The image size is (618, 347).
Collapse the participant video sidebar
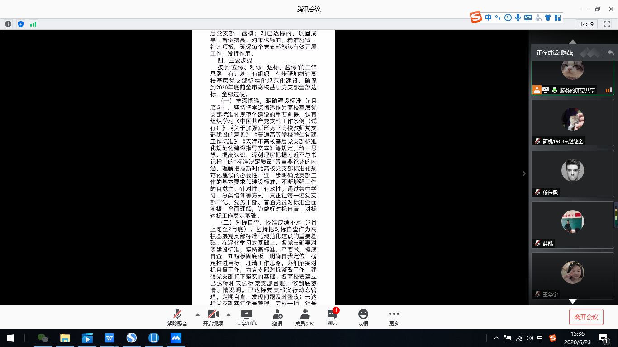click(524, 173)
